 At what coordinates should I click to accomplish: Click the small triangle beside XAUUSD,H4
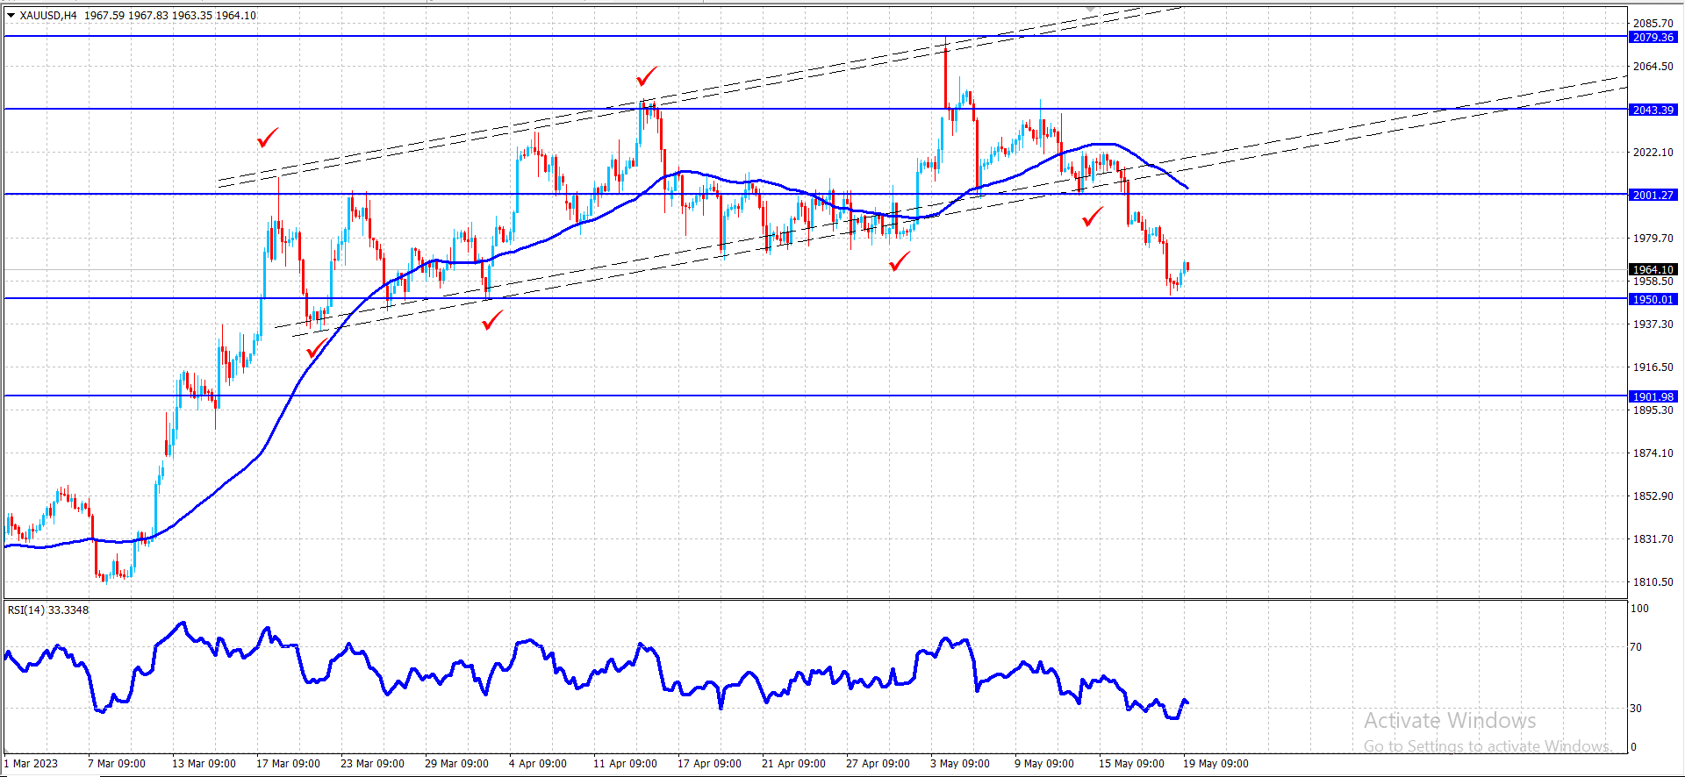point(11,15)
